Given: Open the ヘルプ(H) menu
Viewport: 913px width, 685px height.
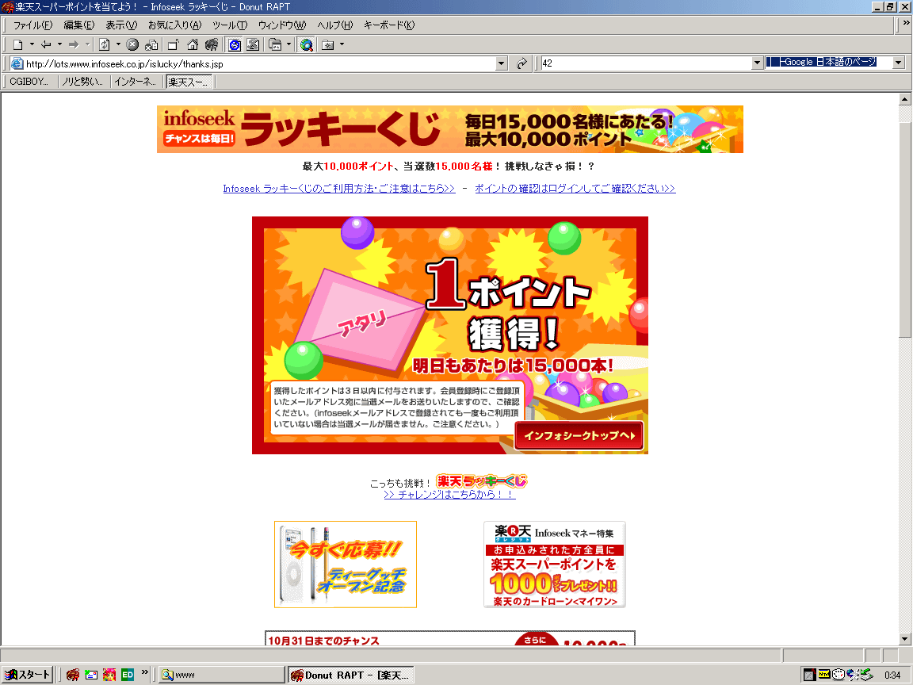Looking at the screenshot, I should tap(334, 25).
